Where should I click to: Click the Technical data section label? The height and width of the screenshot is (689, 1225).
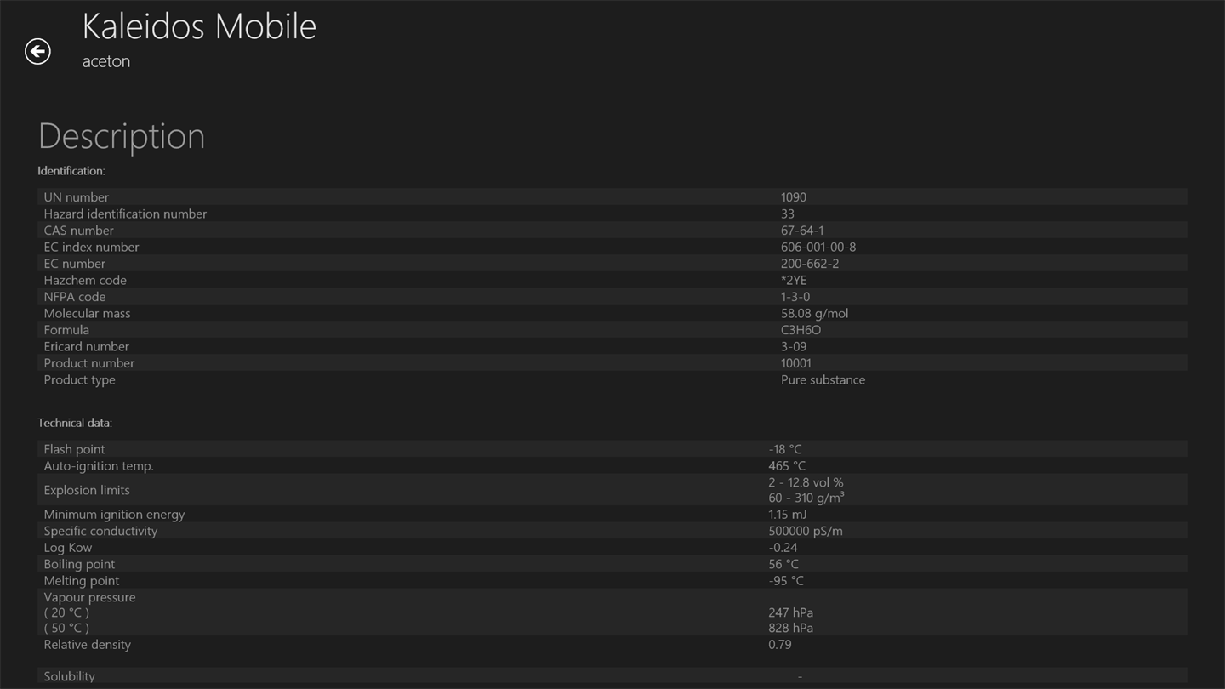pos(75,423)
